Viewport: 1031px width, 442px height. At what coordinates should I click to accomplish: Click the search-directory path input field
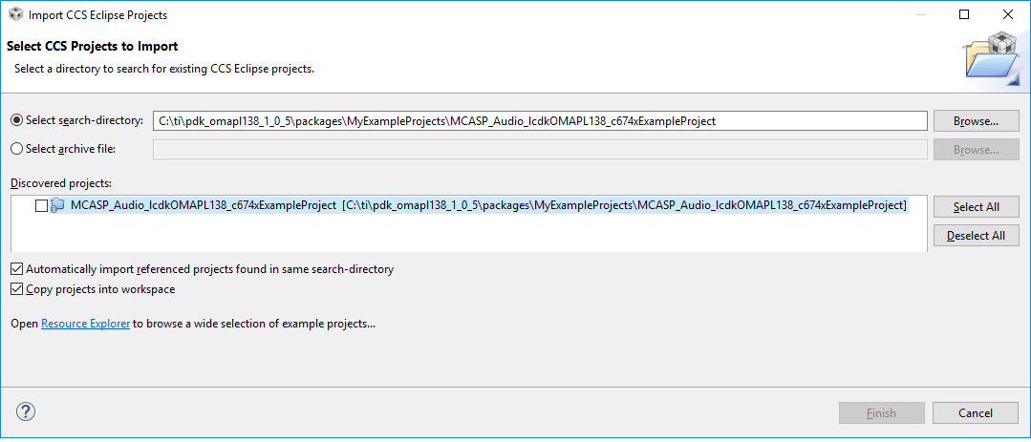(x=539, y=121)
